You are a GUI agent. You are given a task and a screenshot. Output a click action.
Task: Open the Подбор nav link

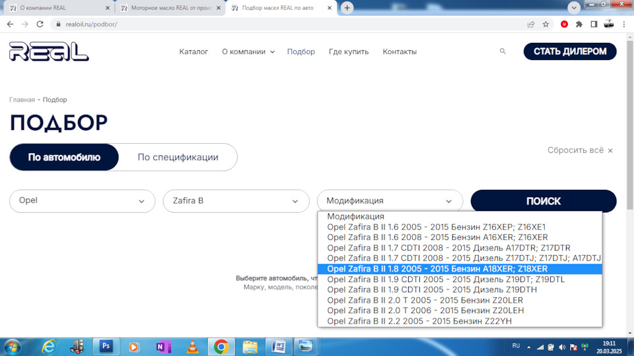pyautogui.click(x=301, y=51)
